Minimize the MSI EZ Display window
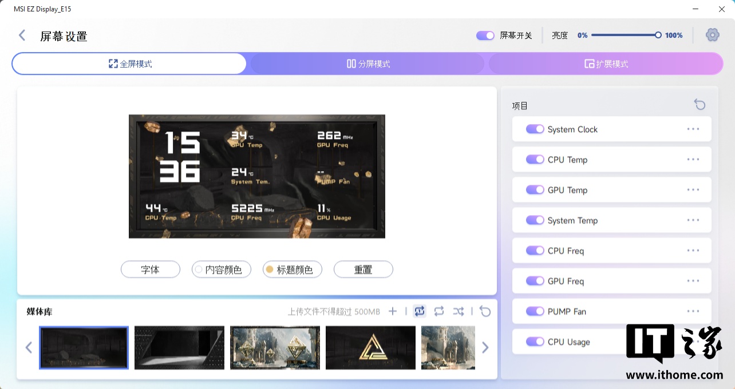The height and width of the screenshot is (389, 735). pyautogui.click(x=696, y=9)
